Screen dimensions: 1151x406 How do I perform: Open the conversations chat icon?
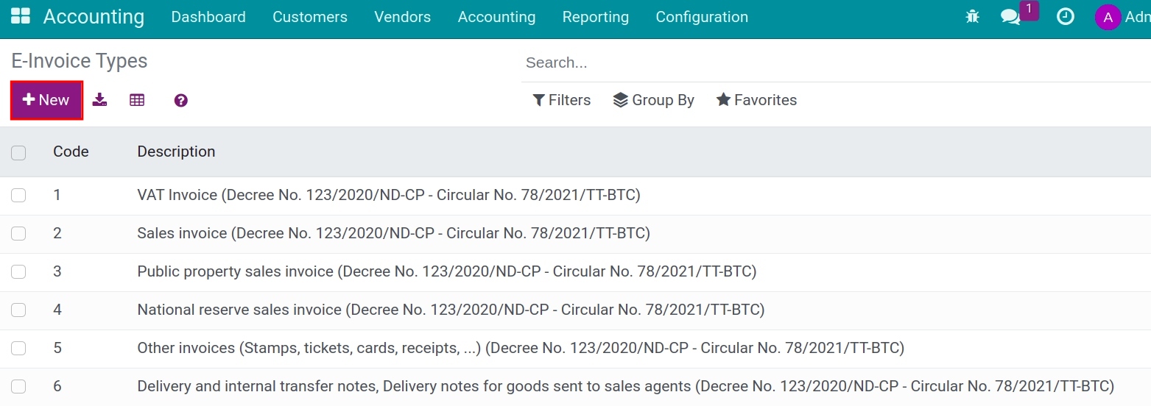click(x=1010, y=17)
